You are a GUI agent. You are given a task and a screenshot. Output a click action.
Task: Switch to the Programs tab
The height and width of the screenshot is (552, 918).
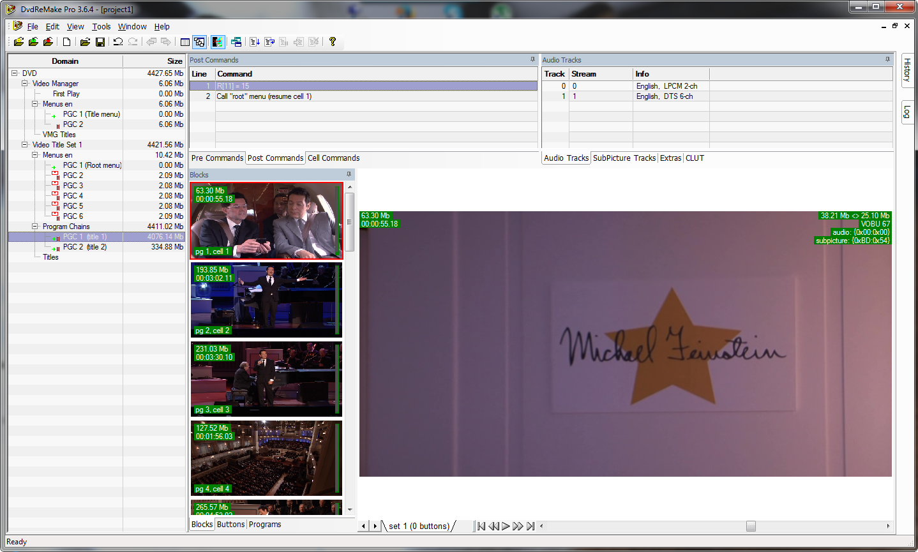click(x=265, y=525)
